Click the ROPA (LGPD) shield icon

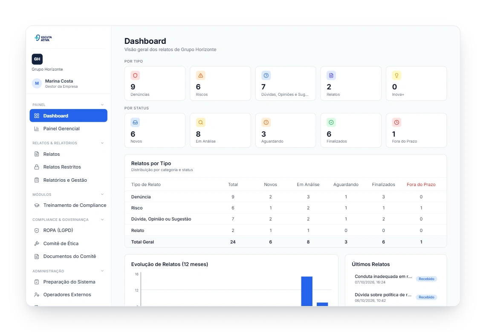[37, 231]
